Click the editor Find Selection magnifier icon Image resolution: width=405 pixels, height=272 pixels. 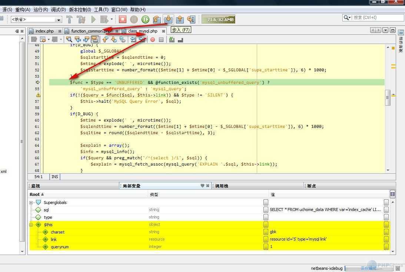(x=69, y=40)
